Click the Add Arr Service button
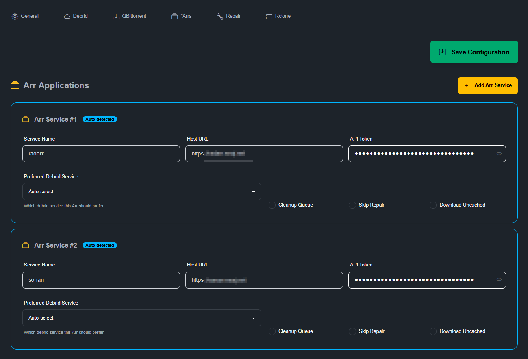 (x=488, y=85)
